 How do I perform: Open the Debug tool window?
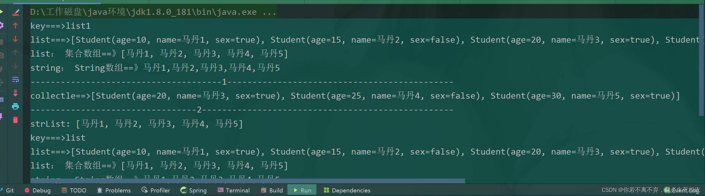pos(37,190)
